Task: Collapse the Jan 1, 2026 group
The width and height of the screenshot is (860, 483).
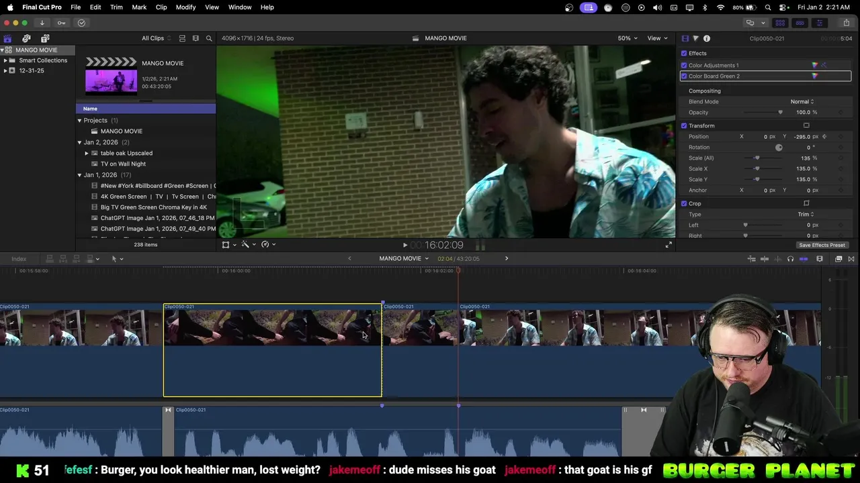Action: 79,174
